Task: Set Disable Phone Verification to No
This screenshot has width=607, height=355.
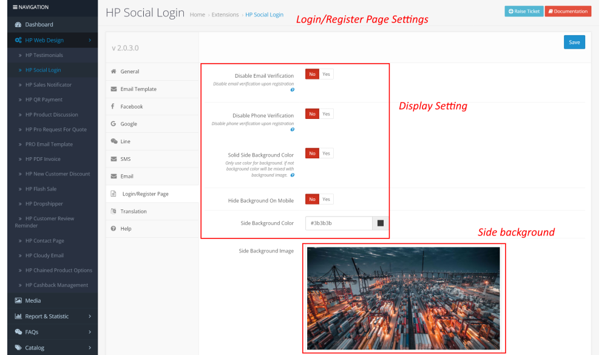Action: (312, 114)
